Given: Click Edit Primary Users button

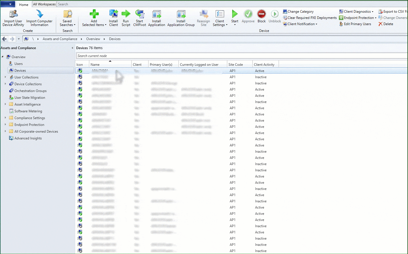Looking at the screenshot, I should [357, 24].
